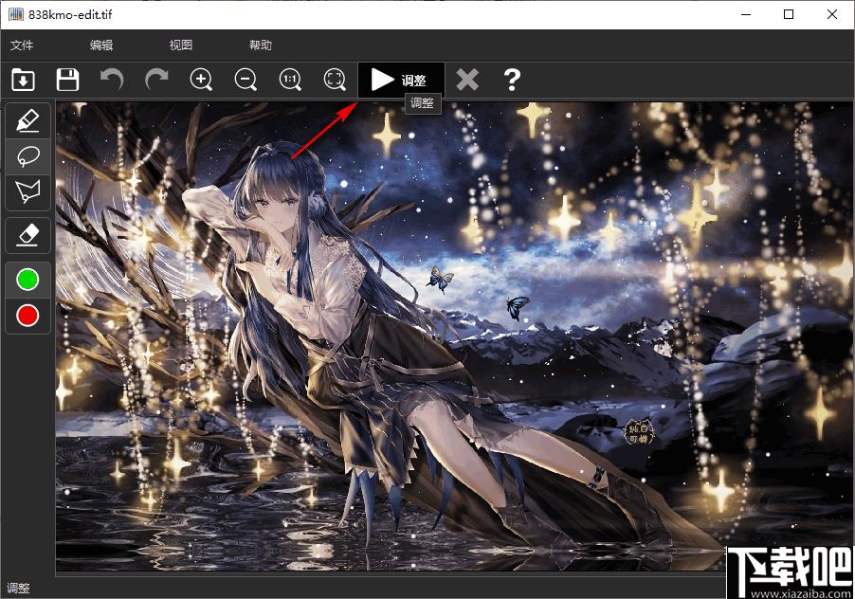
Task: Open the 帮助 menu
Action: [x=261, y=45]
